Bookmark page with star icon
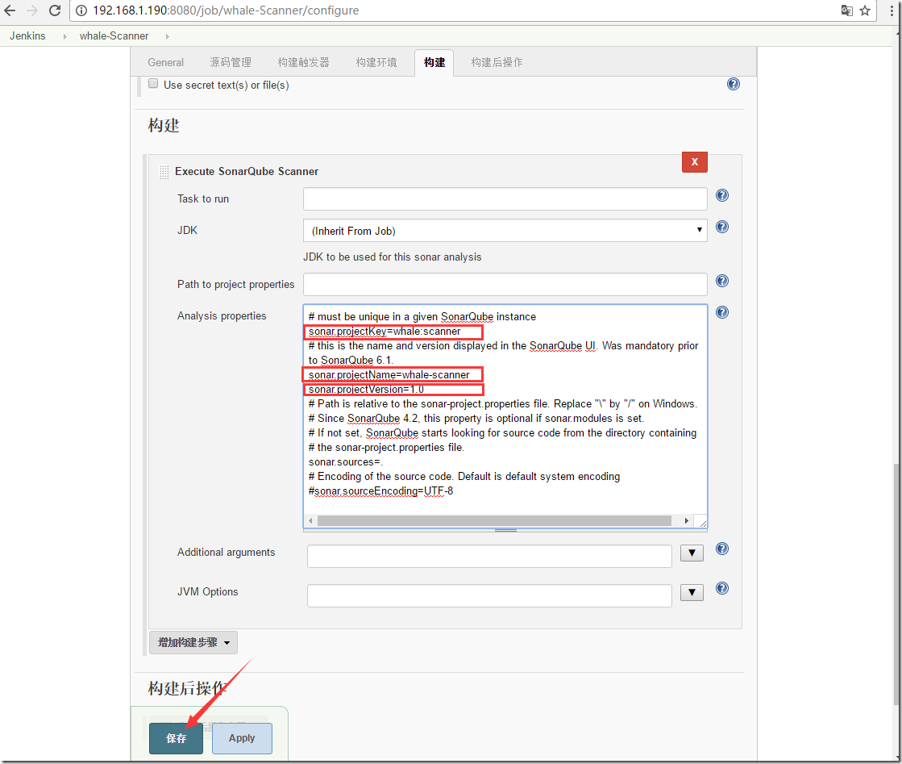The image size is (902, 764). (865, 10)
